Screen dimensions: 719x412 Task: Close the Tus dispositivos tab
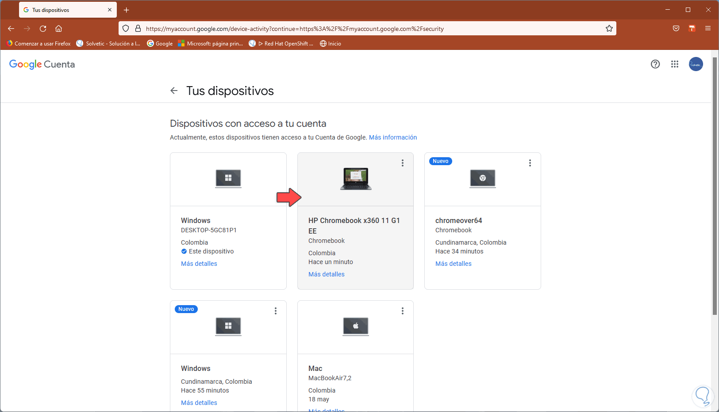(x=110, y=10)
